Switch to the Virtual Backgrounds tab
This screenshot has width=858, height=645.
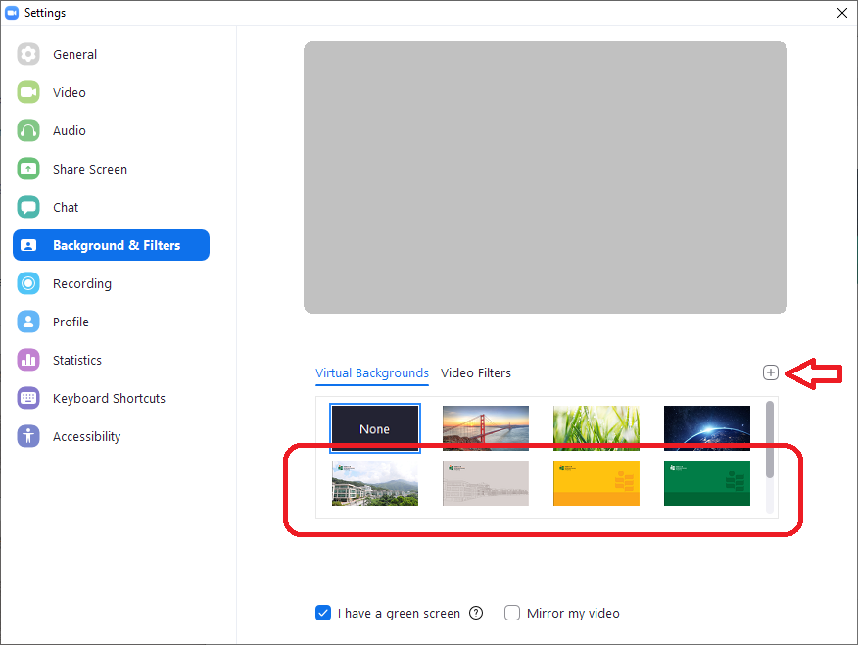[x=372, y=373]
